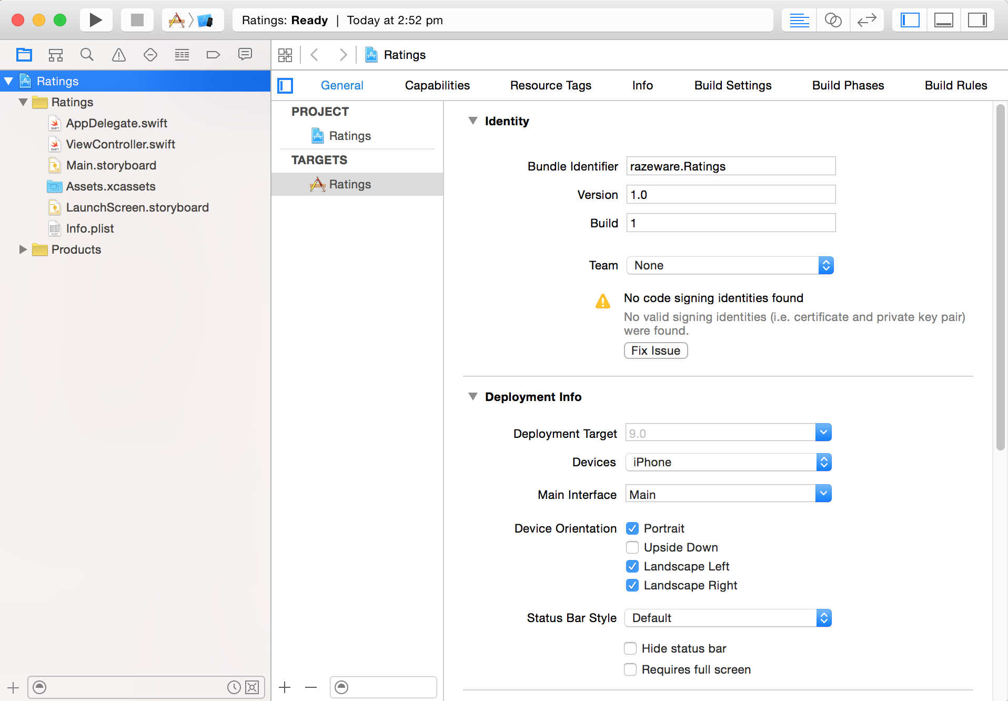Open the scheme selector in the toolbar

pyautogui.click(x=193, y=20)
